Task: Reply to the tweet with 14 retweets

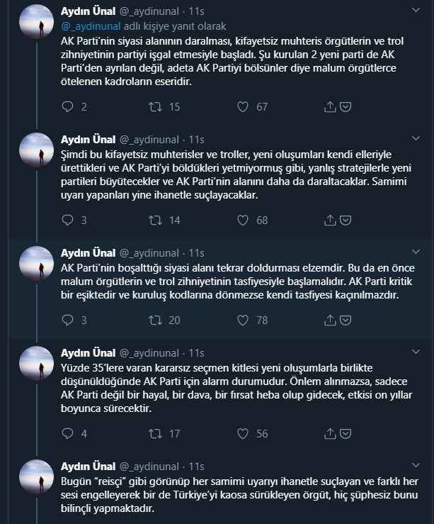Action: 68,221
